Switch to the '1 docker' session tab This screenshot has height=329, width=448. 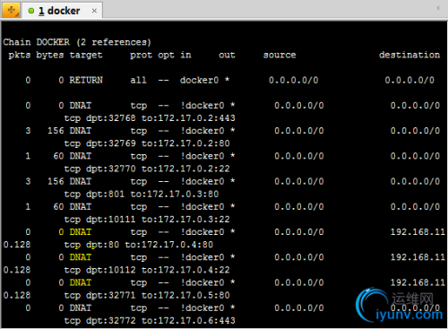click(x=63, y=11)
